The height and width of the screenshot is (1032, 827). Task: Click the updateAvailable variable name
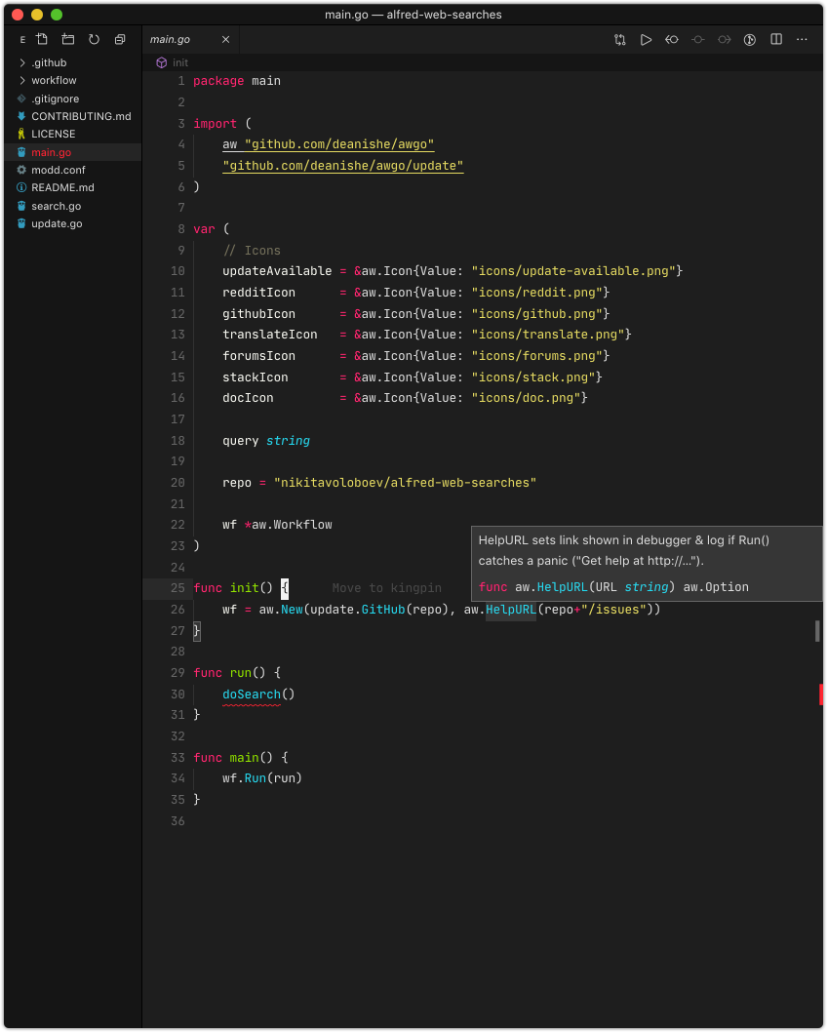(x=277, y=271)
